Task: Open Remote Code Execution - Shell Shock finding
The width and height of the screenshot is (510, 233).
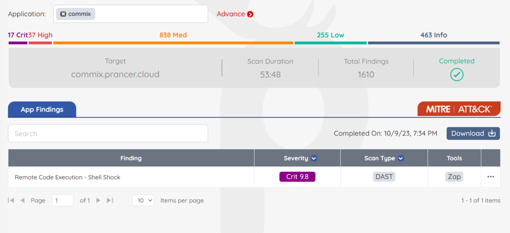Action: tap(68, 177)
